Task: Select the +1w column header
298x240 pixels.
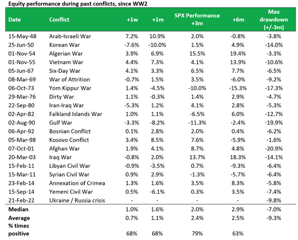Action: [132, 20]
